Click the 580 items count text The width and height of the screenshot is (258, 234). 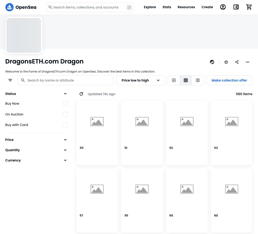tap(244, 94)
